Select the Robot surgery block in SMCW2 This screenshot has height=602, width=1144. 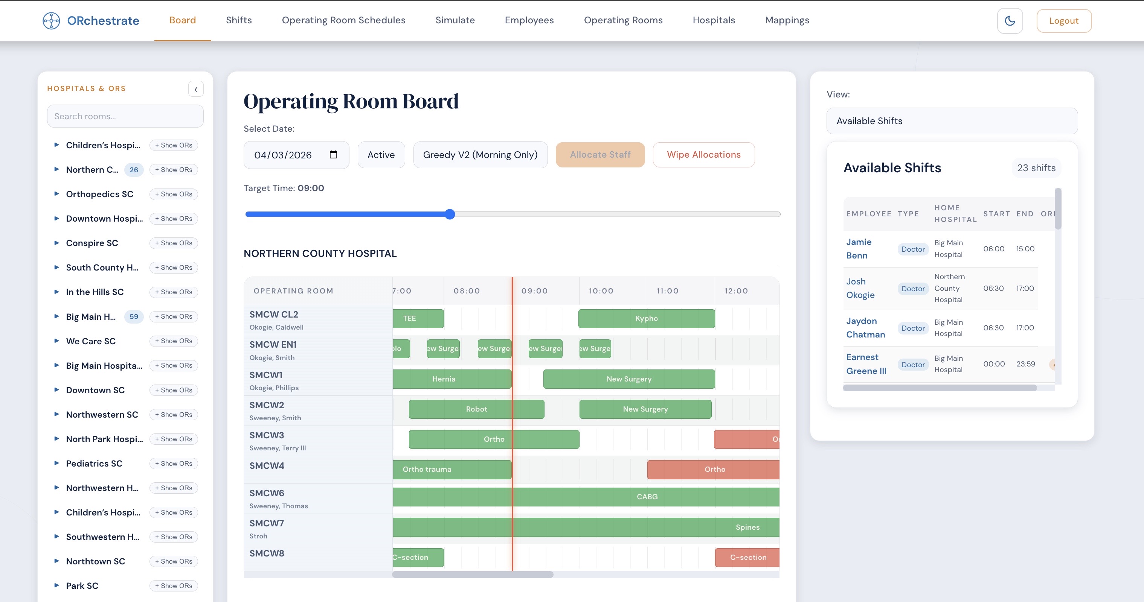tap(476, 409)
